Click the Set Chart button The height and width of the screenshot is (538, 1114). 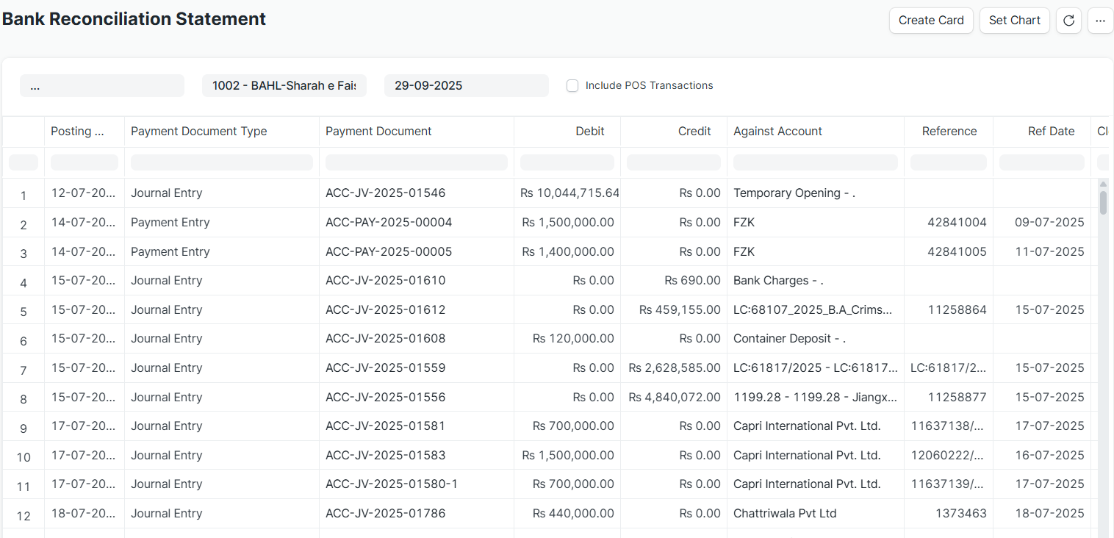(1014, 21)
